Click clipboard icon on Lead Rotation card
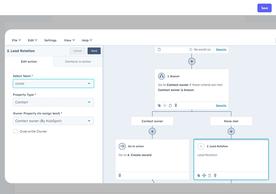Image resolution: width=276 pixels, height=194 pixels. pos(210,175)
